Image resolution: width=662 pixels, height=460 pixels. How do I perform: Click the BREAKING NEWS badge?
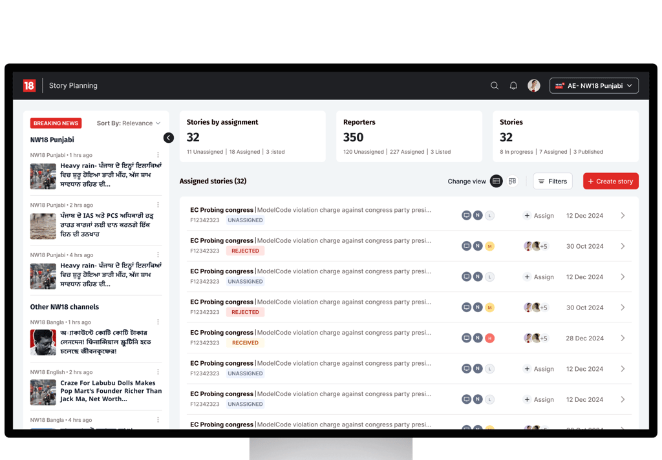[56, 123]
